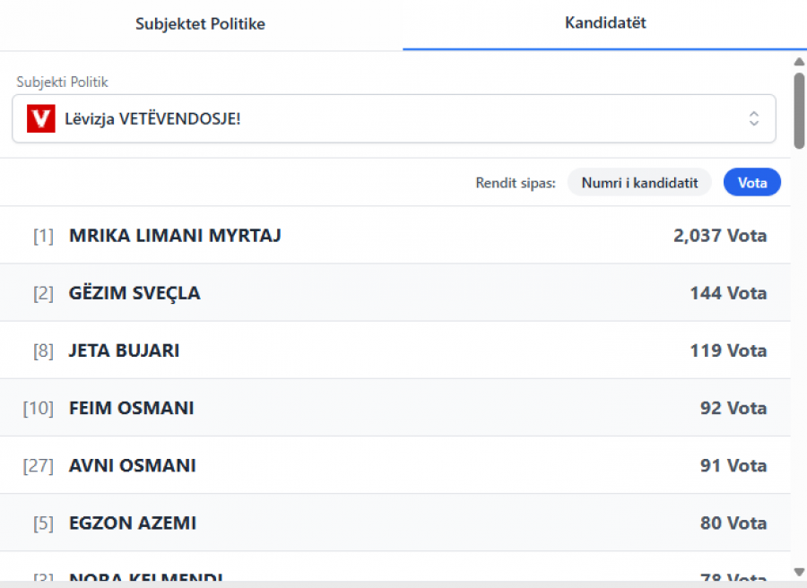This screenshot has height=588, width=807.
Task: Choose AVNI OSMANI from the list
Action: tap(132, 465)
